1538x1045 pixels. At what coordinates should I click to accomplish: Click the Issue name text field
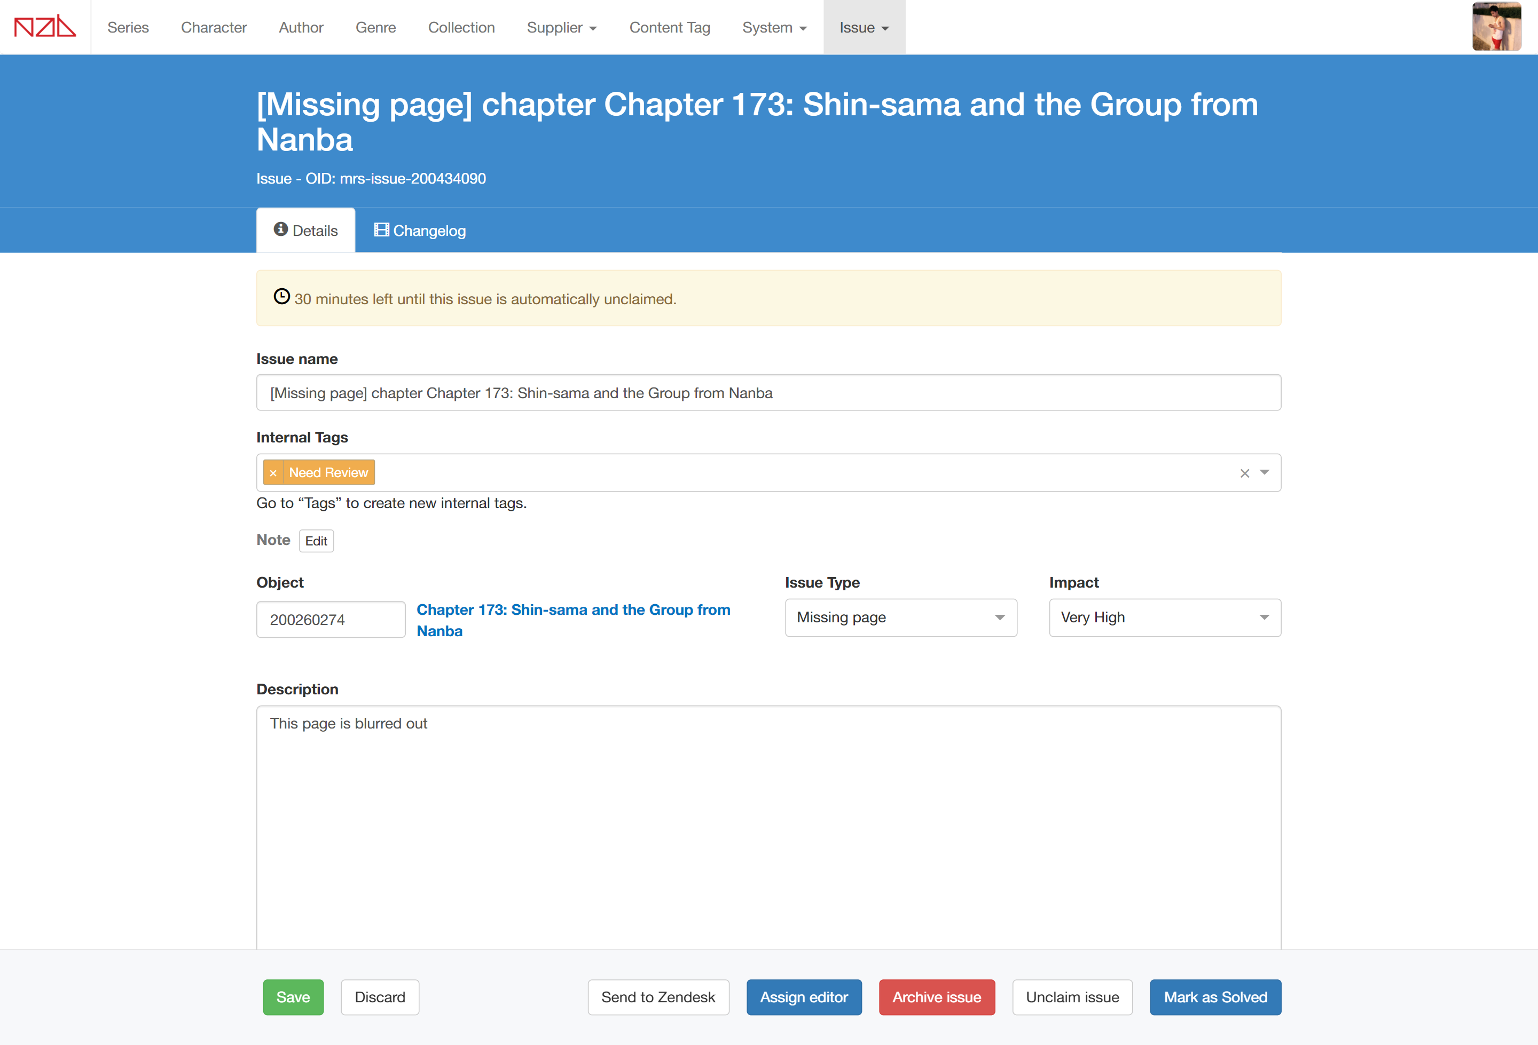point(768,393)
